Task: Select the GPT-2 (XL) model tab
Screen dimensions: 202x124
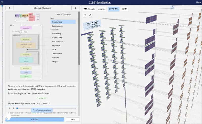Action: pos(114,9)
